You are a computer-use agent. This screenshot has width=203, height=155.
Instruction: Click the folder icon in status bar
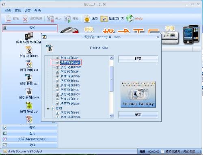pyautogui.click(x=5, y=151)
